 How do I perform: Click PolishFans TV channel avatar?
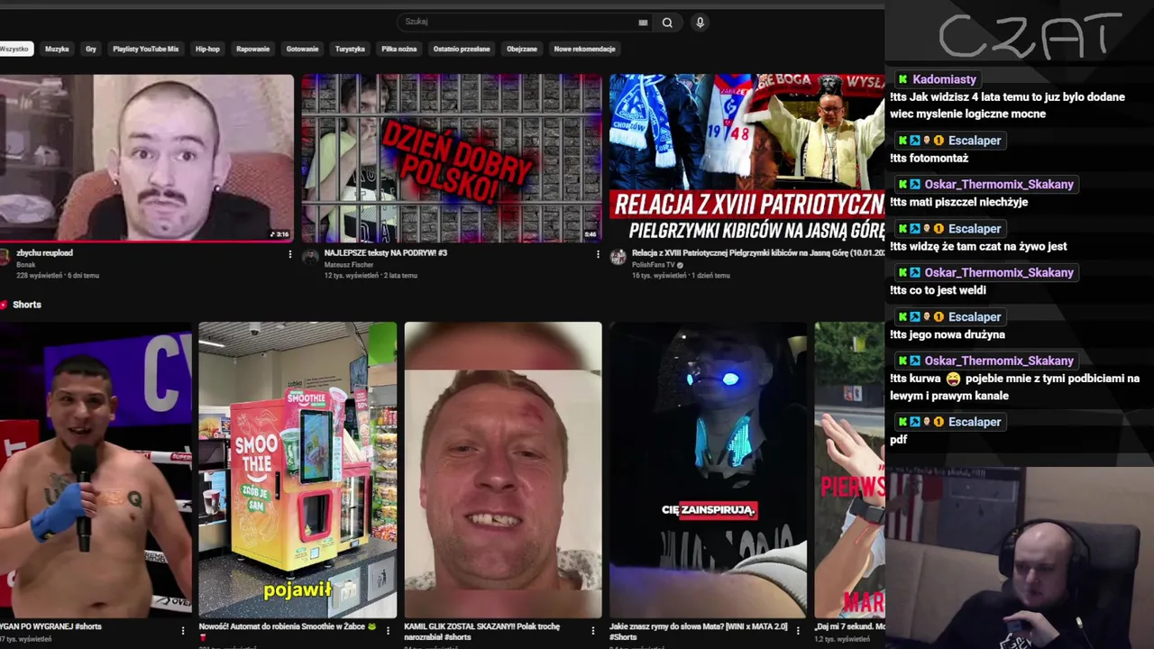618,257
